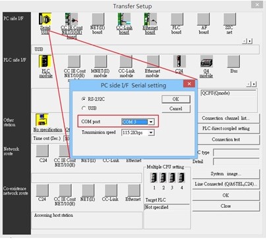
Task: Click the Target PLC Not specified field
Action: click(x=167, y=207)
